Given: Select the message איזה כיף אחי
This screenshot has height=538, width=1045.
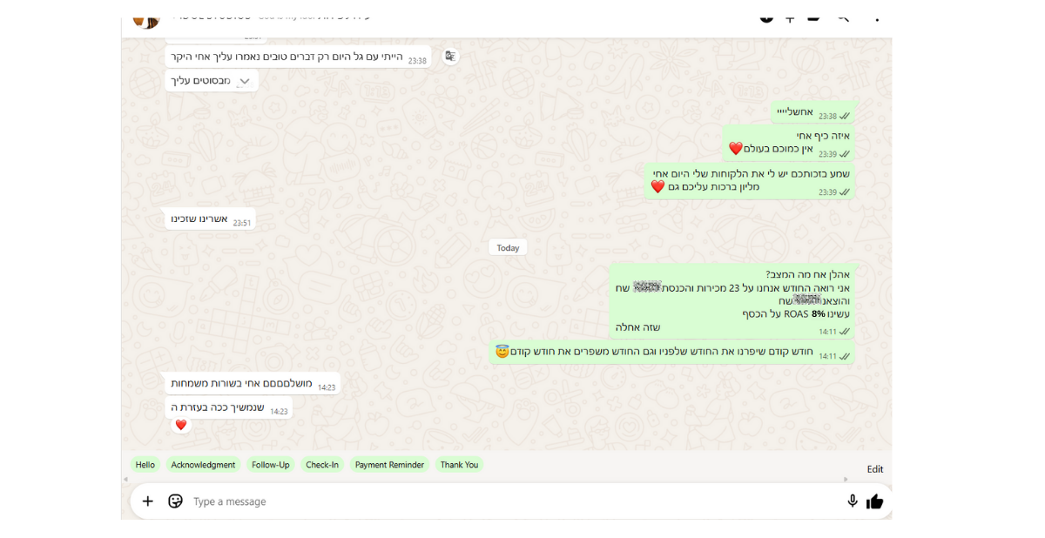Looking at the screenshot, I should tap(788, 143).
